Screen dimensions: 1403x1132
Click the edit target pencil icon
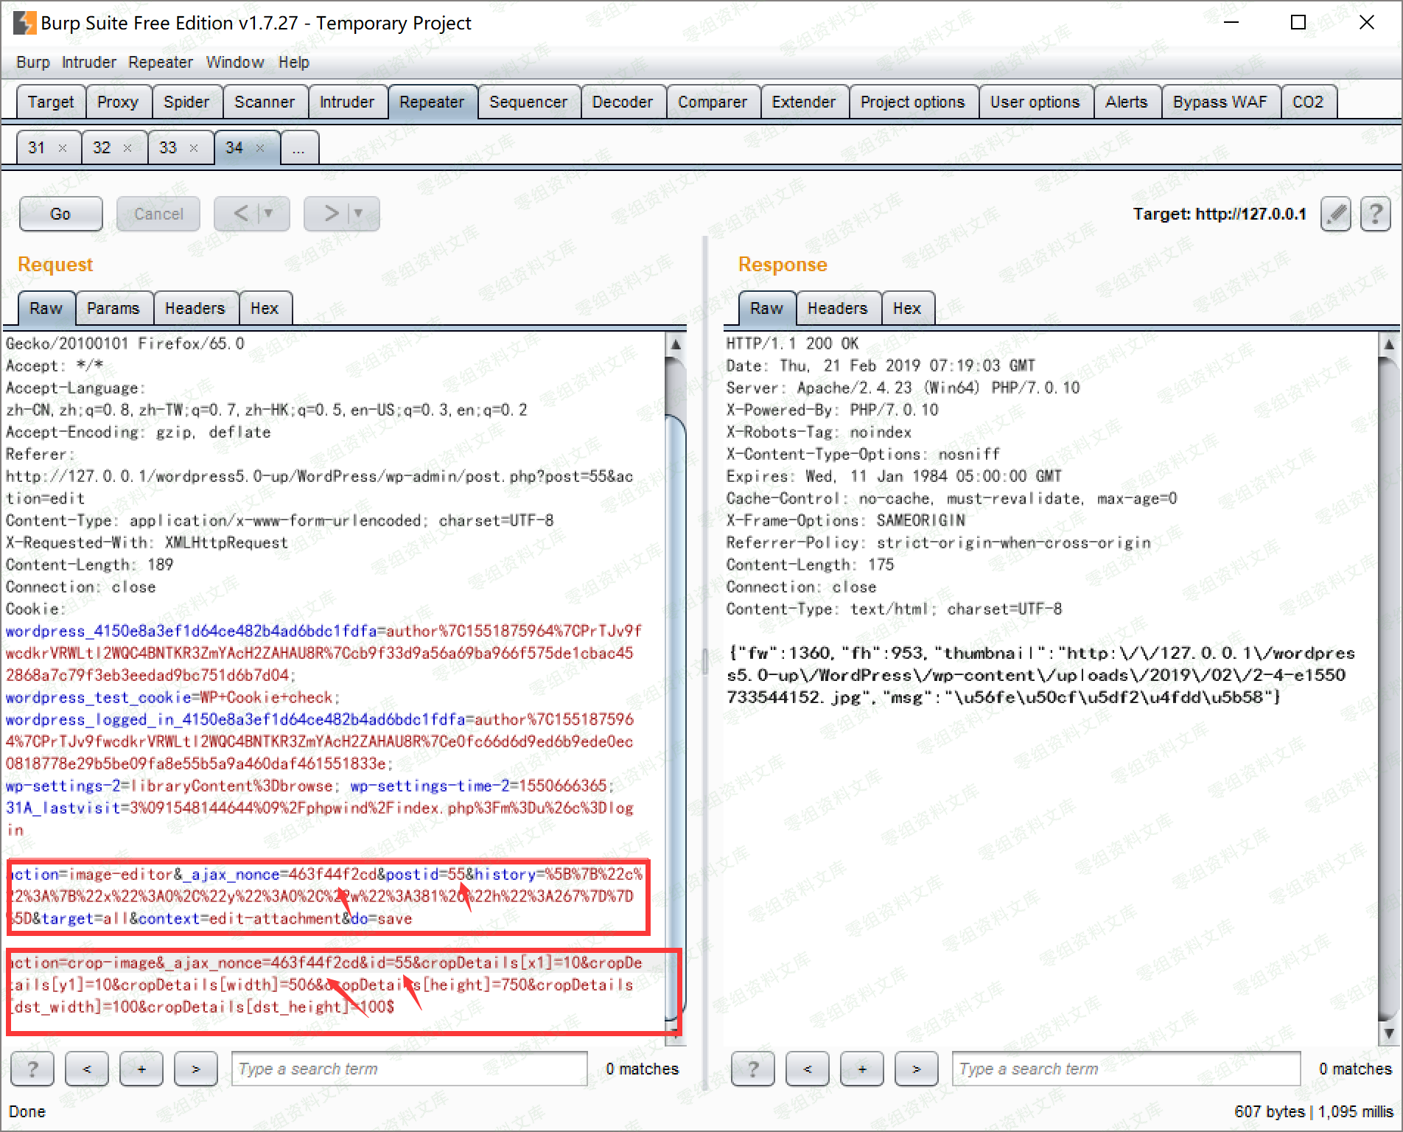click(x=1335, y=214)
